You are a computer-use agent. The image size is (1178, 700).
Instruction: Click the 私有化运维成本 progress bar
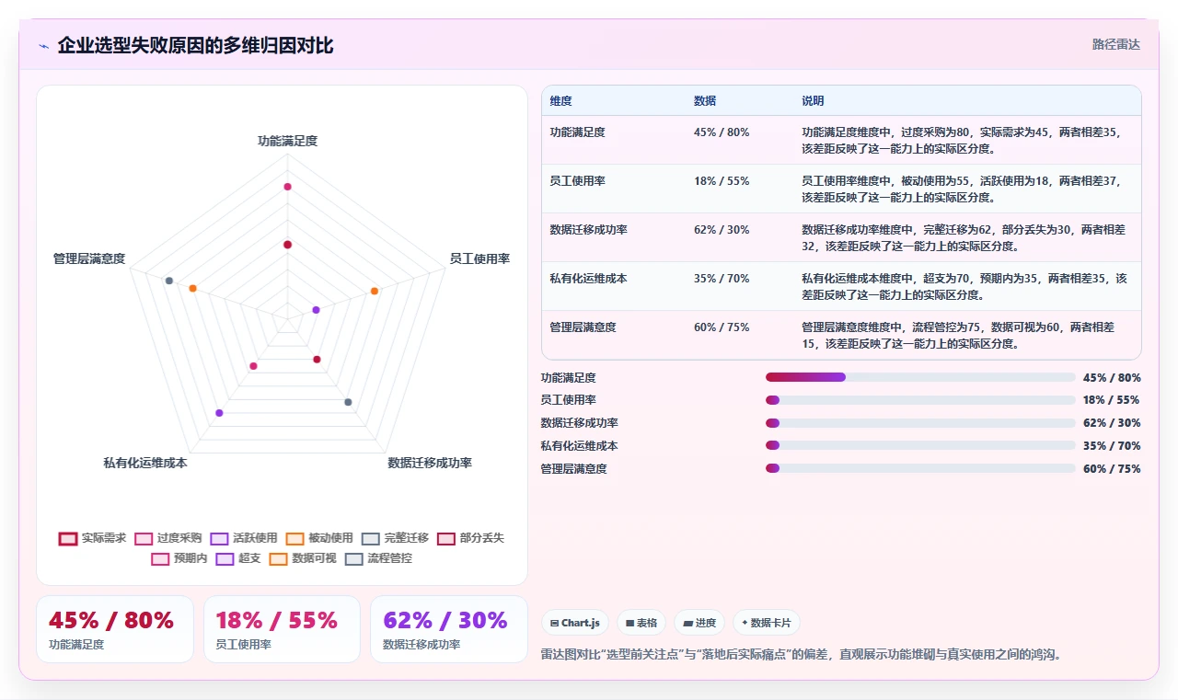(920, 445)
